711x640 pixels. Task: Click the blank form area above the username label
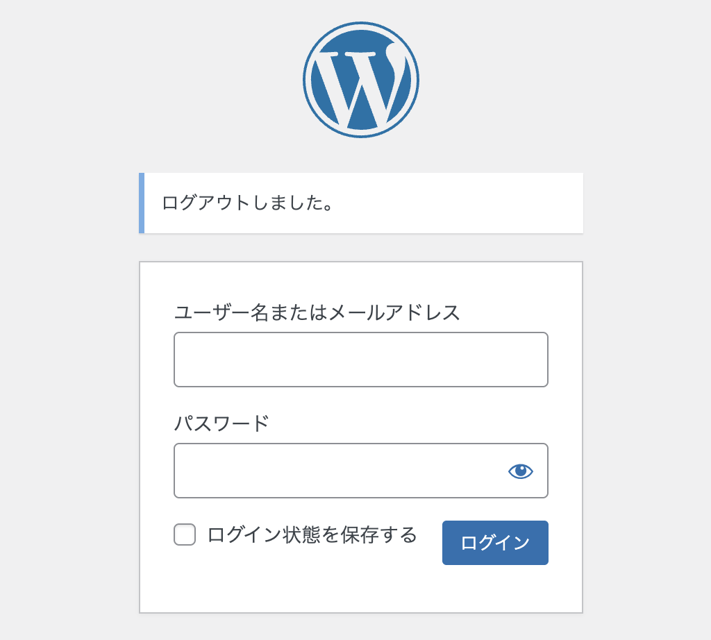pyautogui.click(x=361, y=281)
